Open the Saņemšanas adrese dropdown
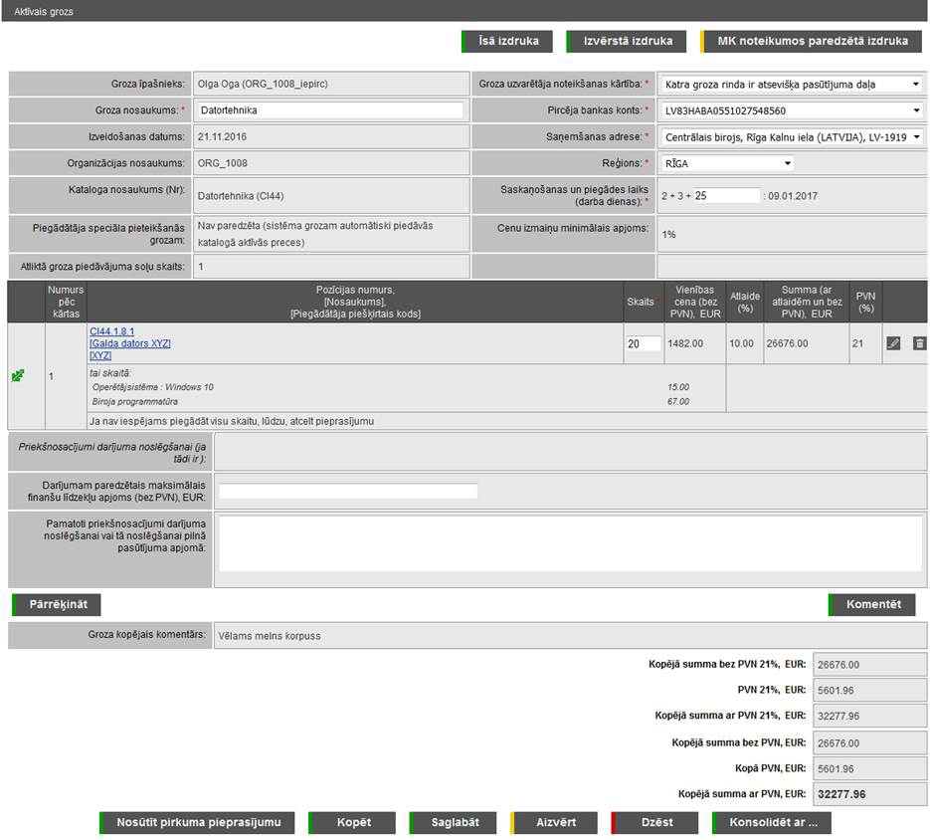930x840 pixels. tap(792, 136)
